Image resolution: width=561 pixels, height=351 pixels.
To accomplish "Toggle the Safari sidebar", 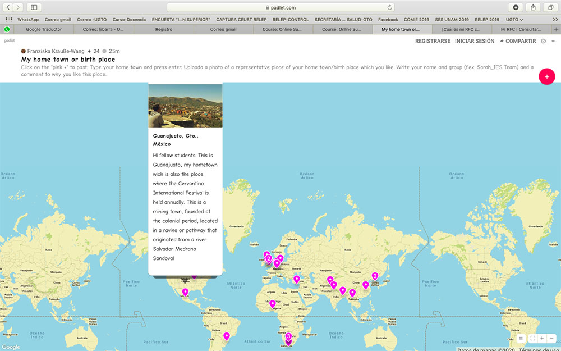I will point(34,7).
